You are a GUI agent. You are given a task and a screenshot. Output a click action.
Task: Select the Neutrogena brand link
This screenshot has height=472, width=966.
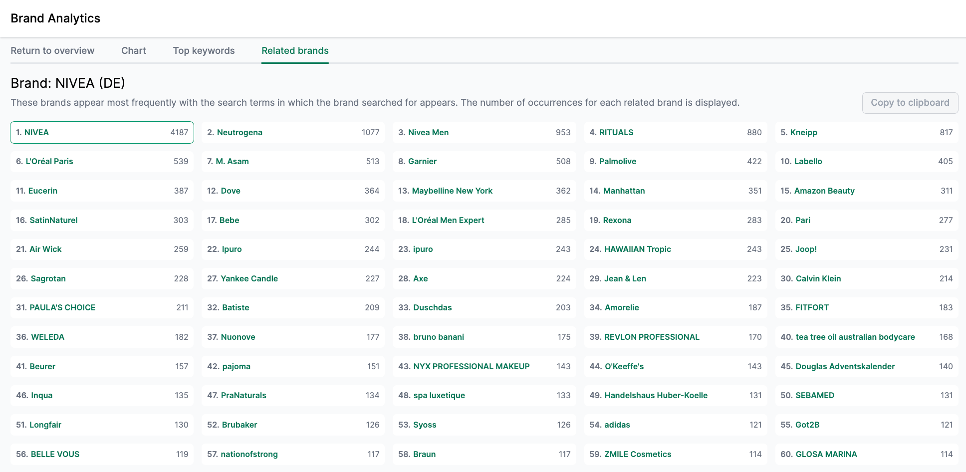coord(240,132)
